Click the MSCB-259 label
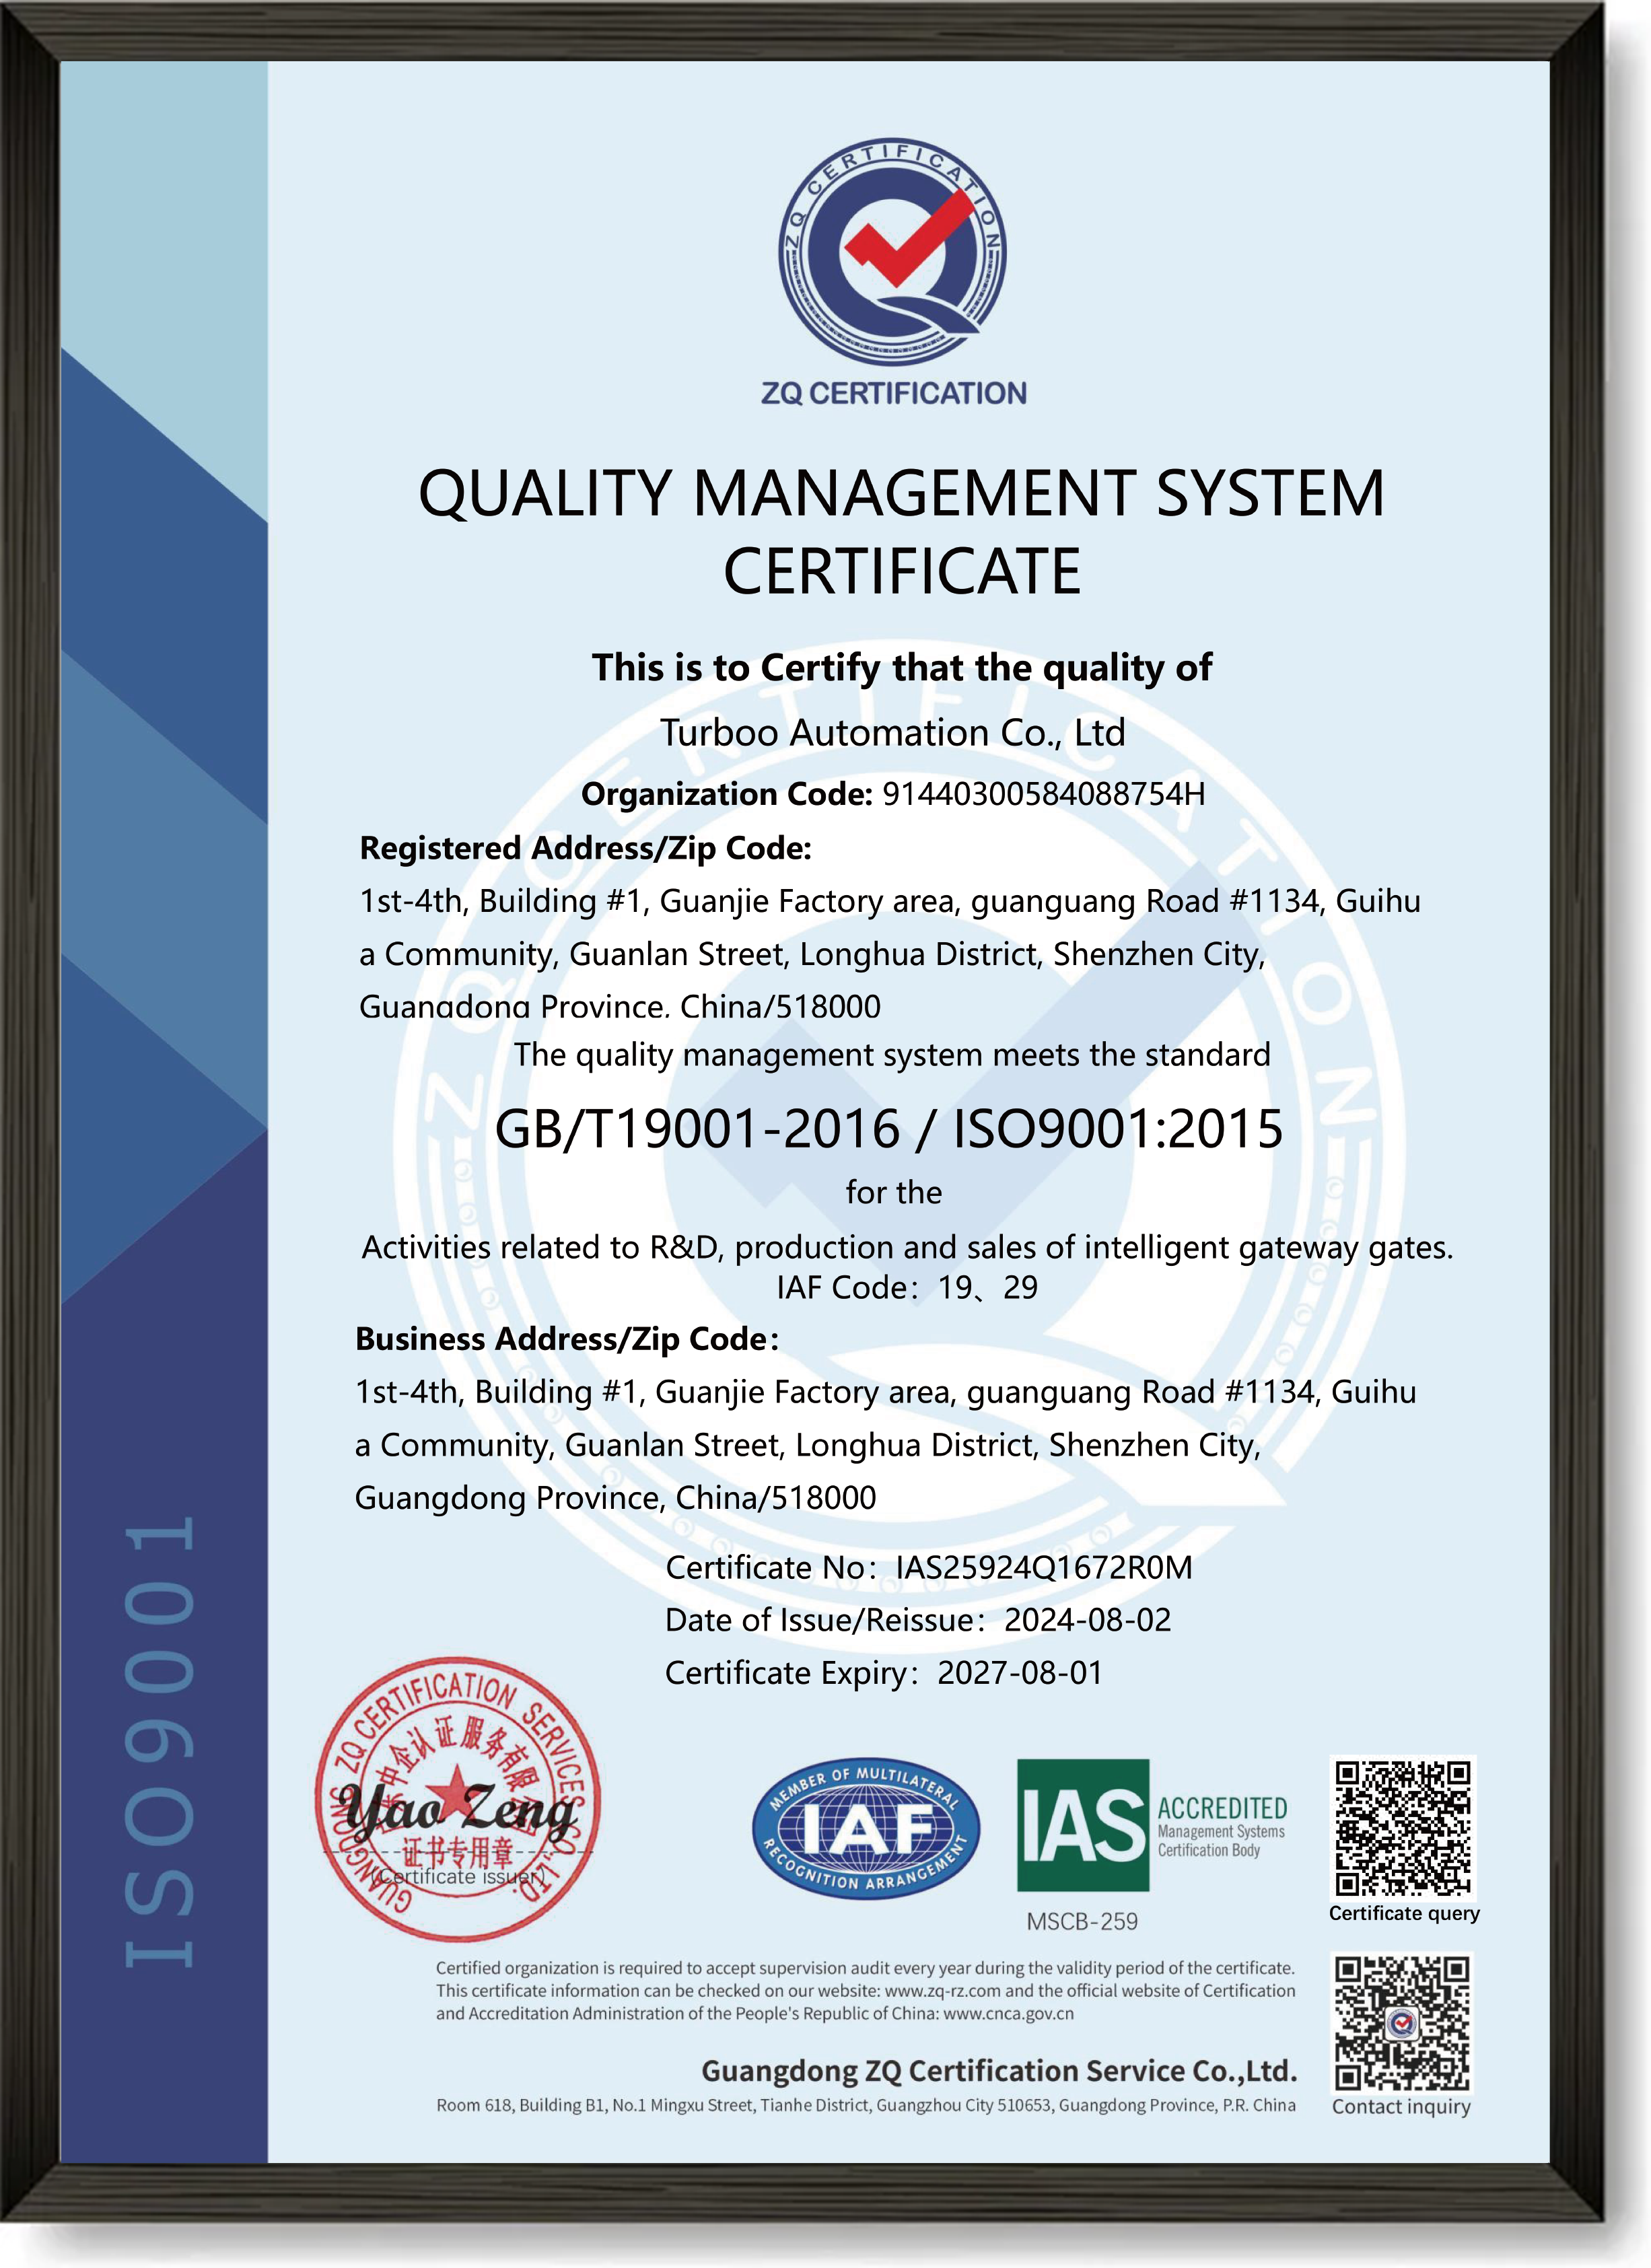This screenshot has height=2268, width=1651. coord(1082,1921)
